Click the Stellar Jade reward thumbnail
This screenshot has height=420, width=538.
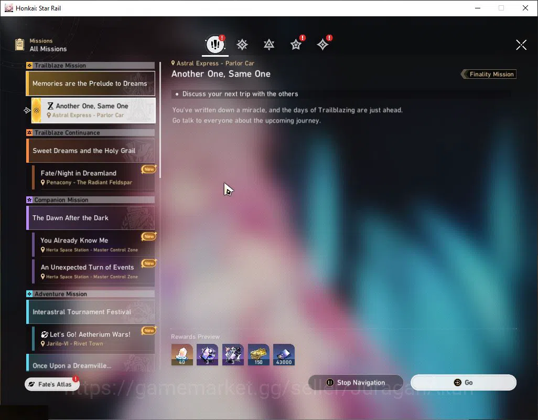(182, 354)
